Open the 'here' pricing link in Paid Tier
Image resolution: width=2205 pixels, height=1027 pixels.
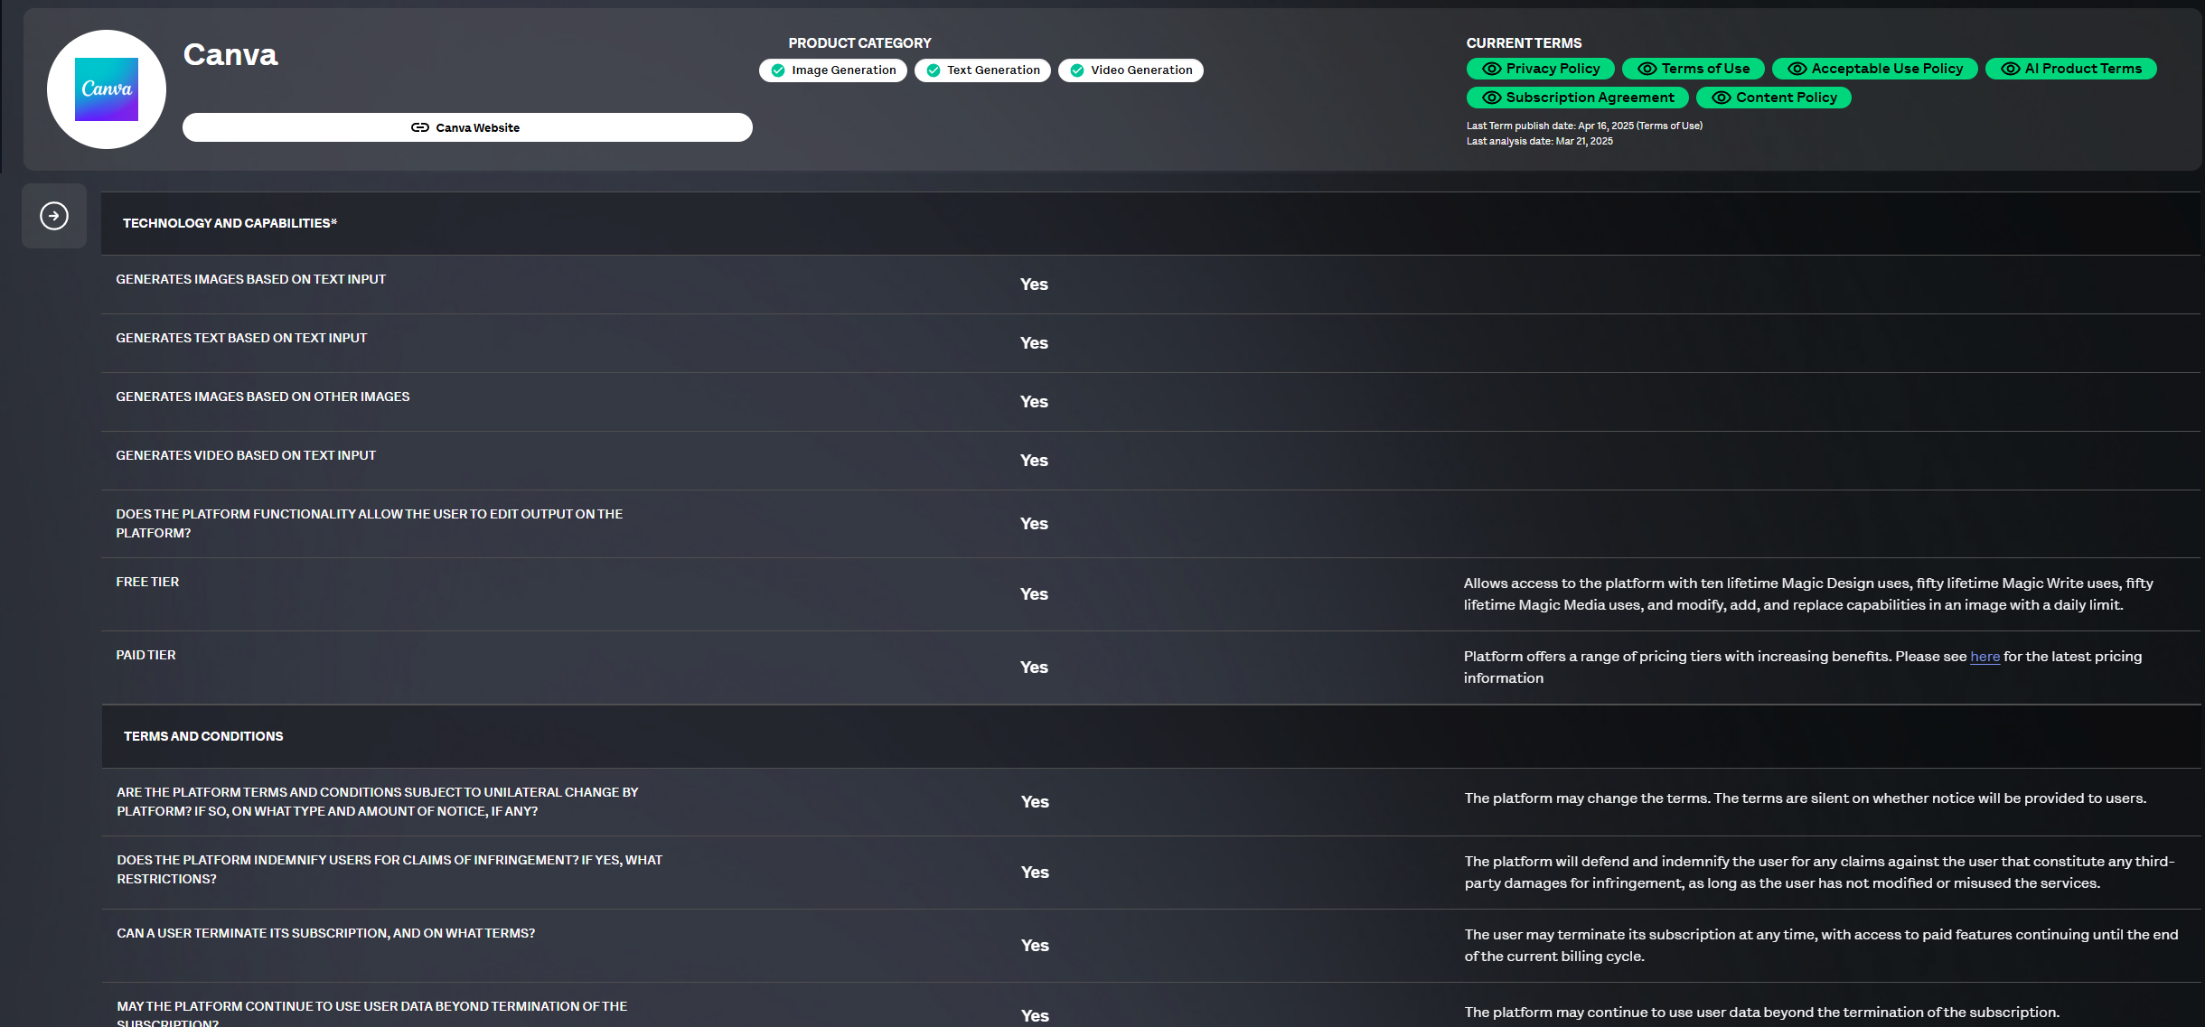[x=1984, y=657]
